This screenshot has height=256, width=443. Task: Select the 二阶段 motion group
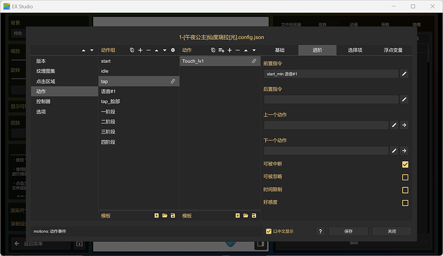point(139,122)
